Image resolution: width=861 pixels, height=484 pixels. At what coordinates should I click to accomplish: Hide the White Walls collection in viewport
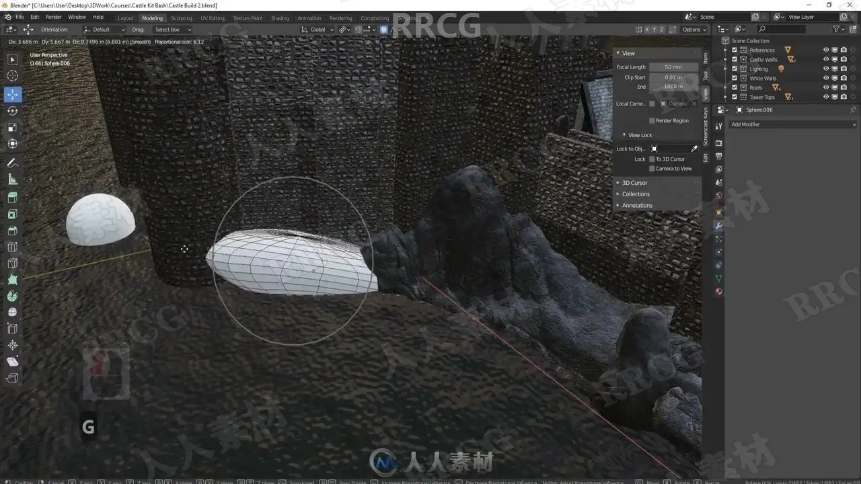point(826,78)
